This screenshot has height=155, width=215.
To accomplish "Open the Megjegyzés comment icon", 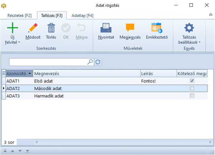I will click(130, 28).
